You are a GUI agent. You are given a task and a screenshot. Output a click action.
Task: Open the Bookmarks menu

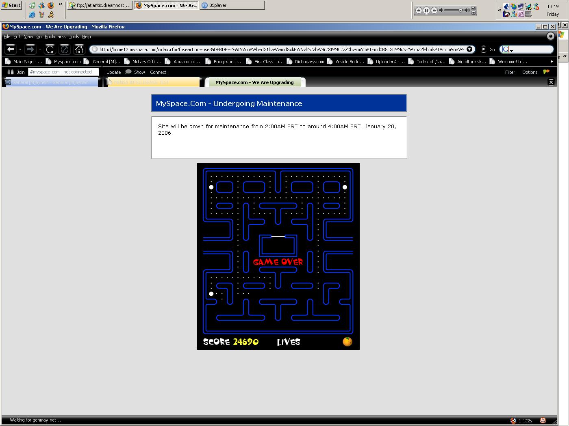[x=55, y=37]
